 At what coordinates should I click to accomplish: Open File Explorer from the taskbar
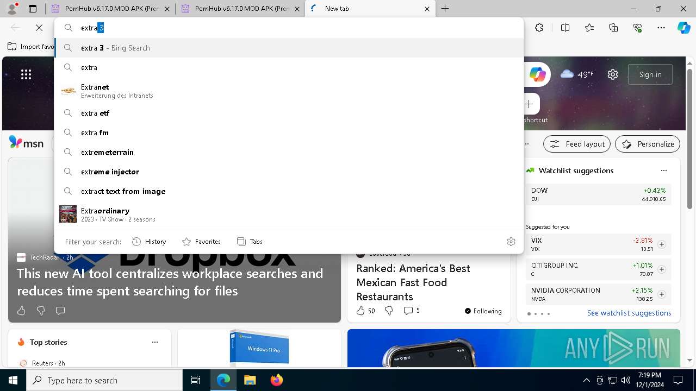(x=250, y=380)
